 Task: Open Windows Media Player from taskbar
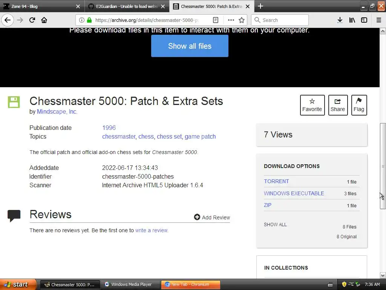point(131,285)
